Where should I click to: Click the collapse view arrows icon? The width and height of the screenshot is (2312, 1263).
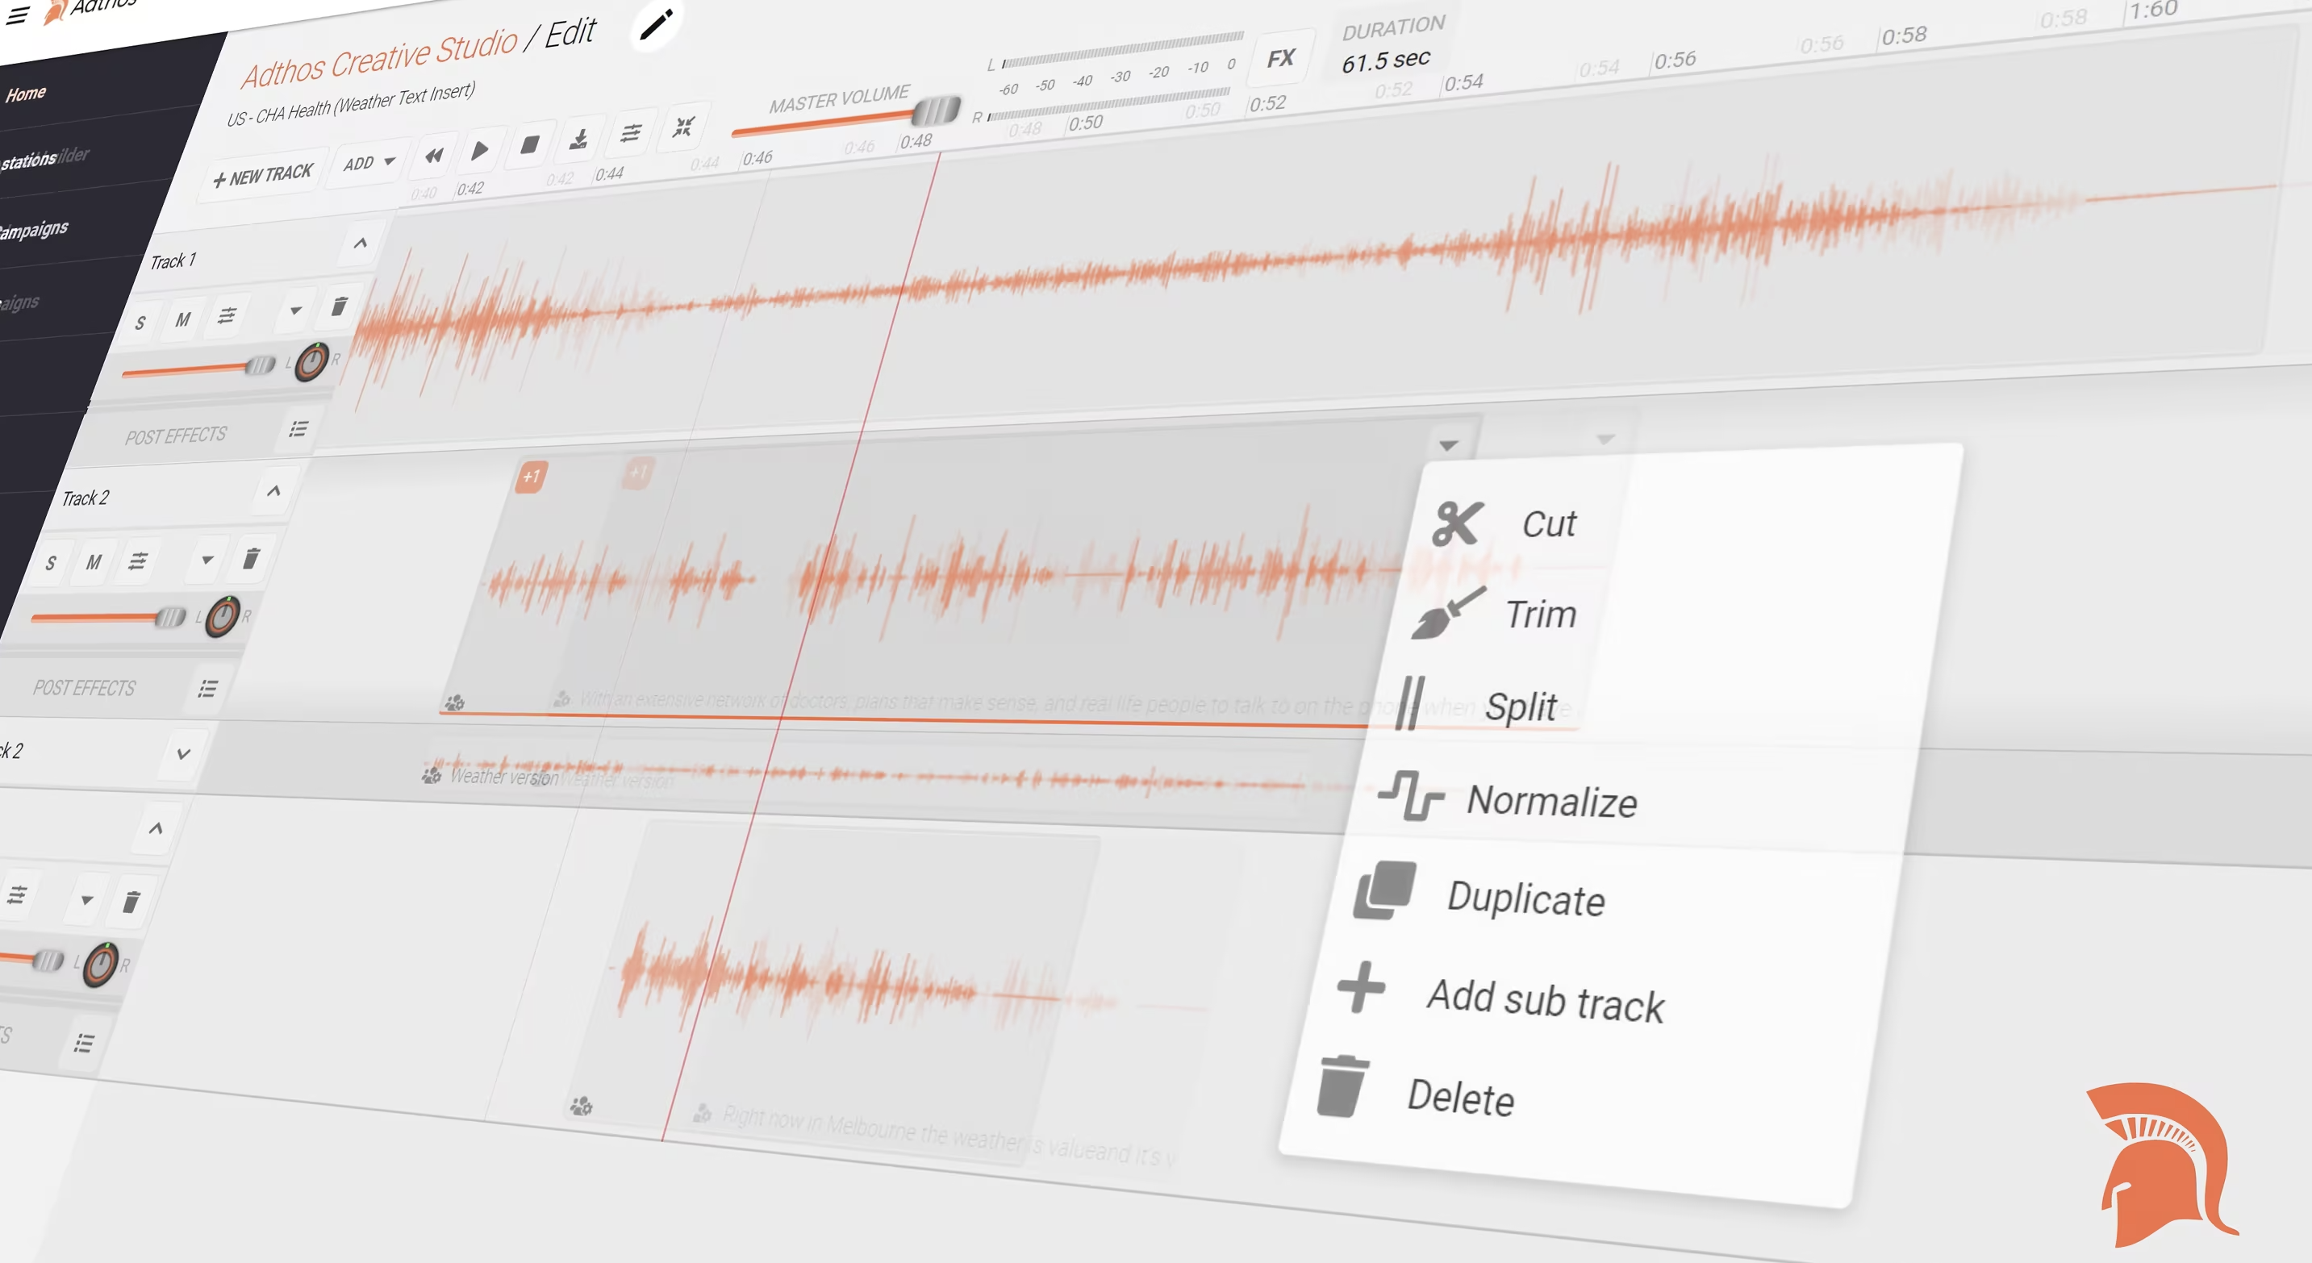point(683,127)
